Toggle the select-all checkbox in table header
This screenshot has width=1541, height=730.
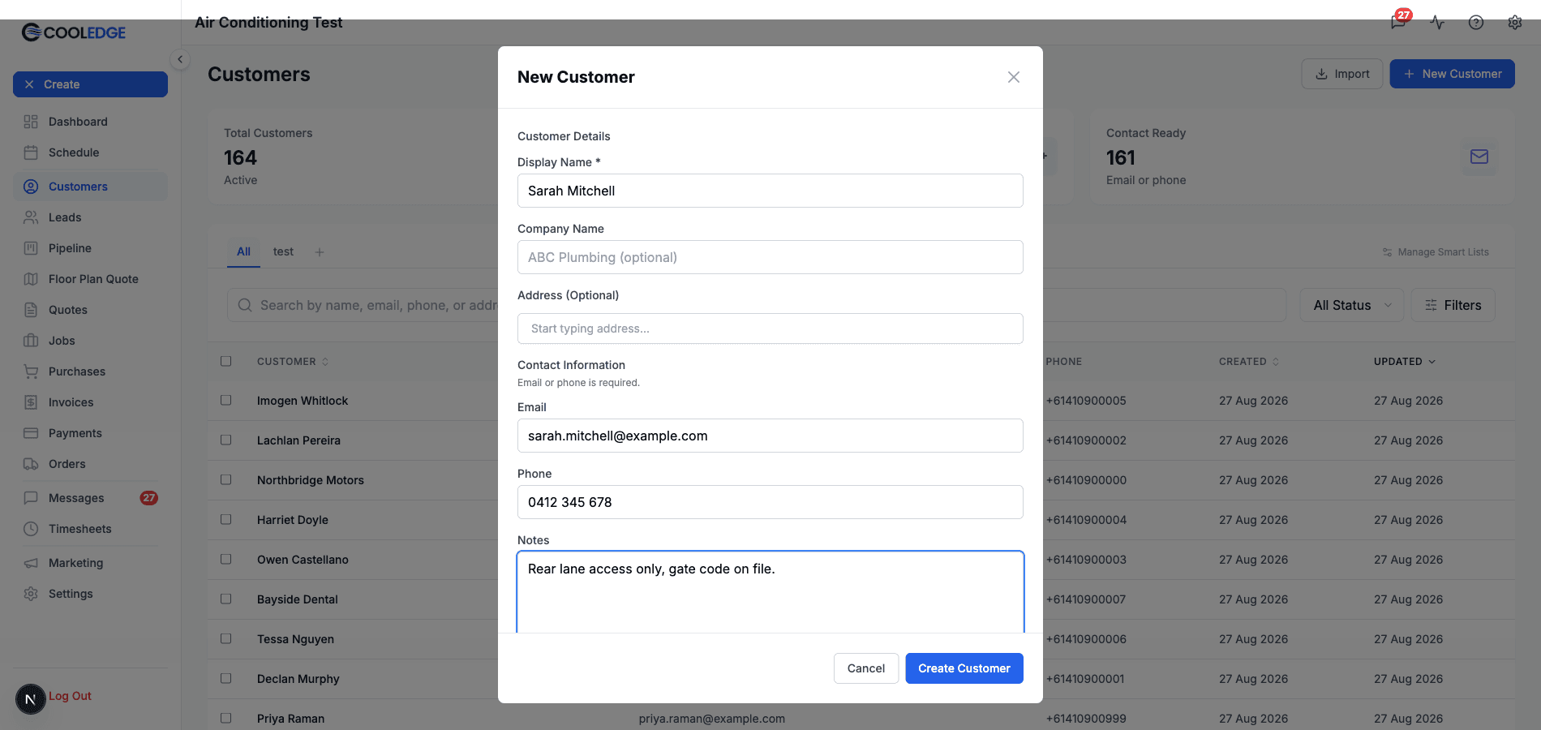(x=225, y=361)
